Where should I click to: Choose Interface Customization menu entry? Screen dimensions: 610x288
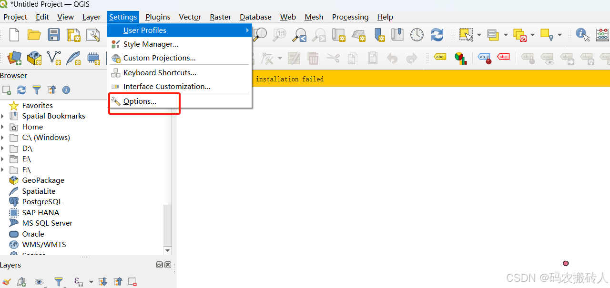[x=179, y=87]
